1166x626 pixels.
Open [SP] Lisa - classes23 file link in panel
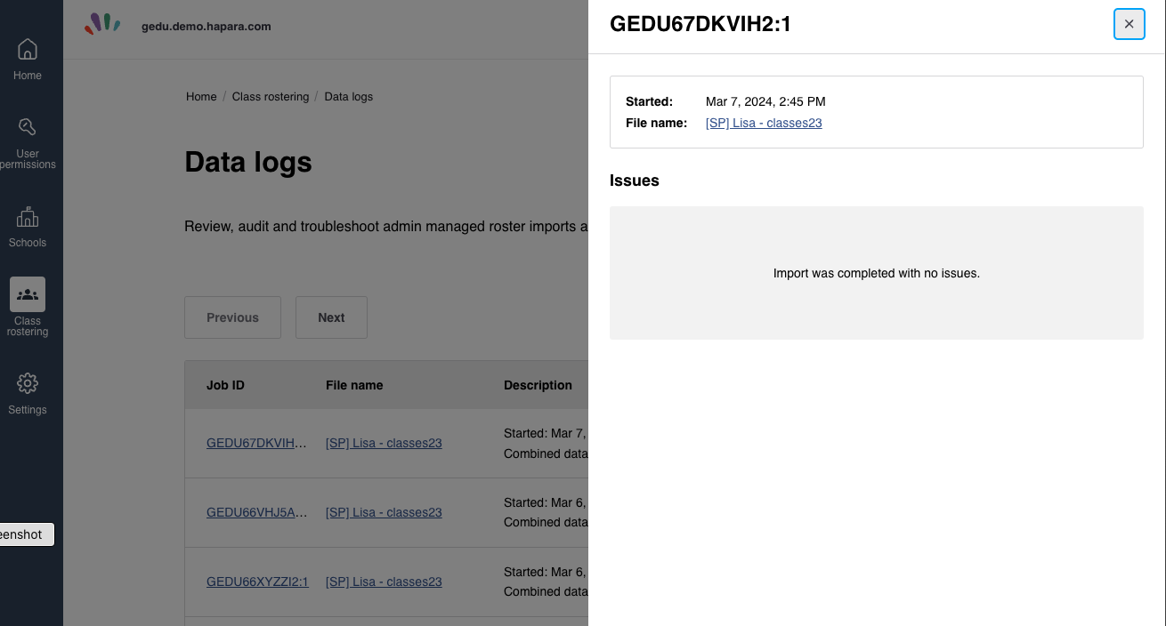point(764,123)
